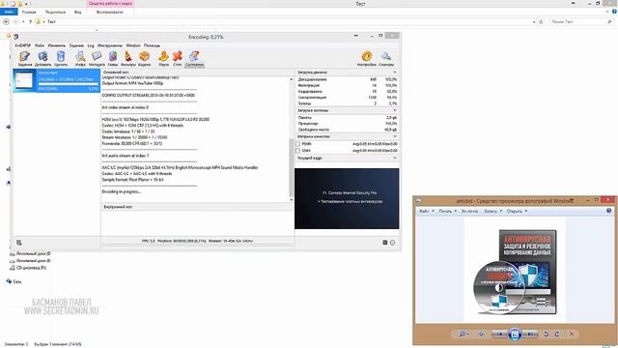The width and height of the screenshot is (618, 348).
Task: Click the Состояние (status) toolbar icon
Action: pos(194,58)
